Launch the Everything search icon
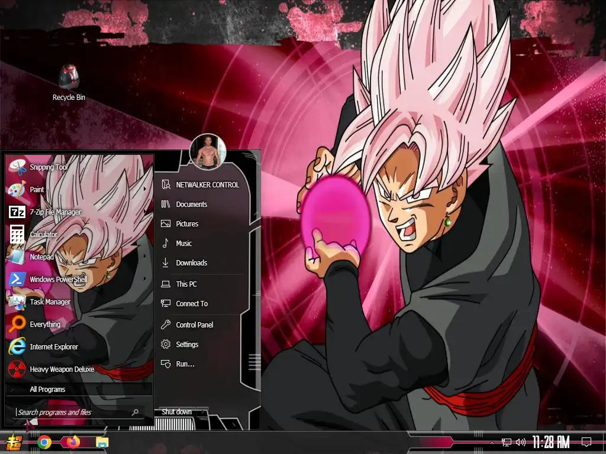Image resolution: width=606 pixels, height=454 pixels. [x=17, y=325]
